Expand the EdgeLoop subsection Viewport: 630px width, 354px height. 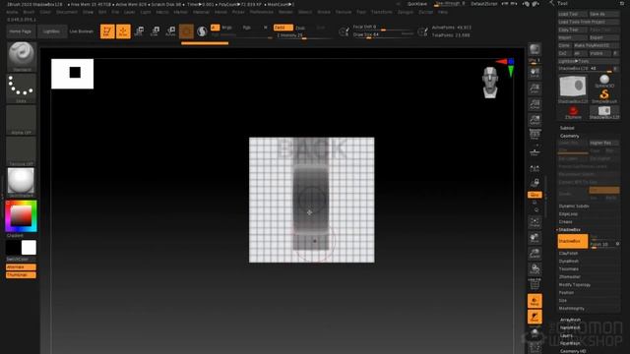pyautogui.click(x=568, y=214)
